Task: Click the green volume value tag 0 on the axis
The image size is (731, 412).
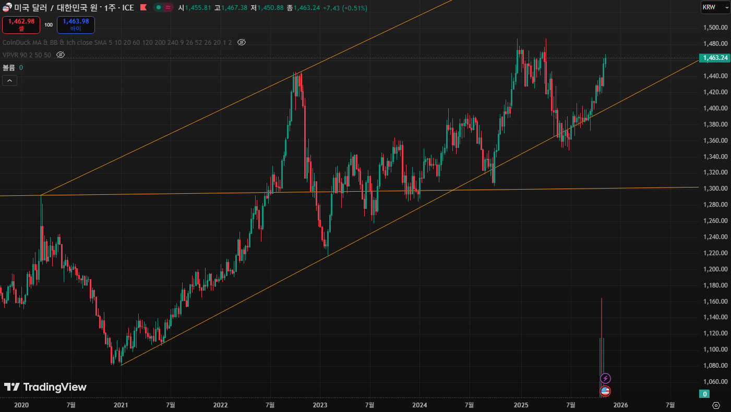Action: (x=705, y=394)
